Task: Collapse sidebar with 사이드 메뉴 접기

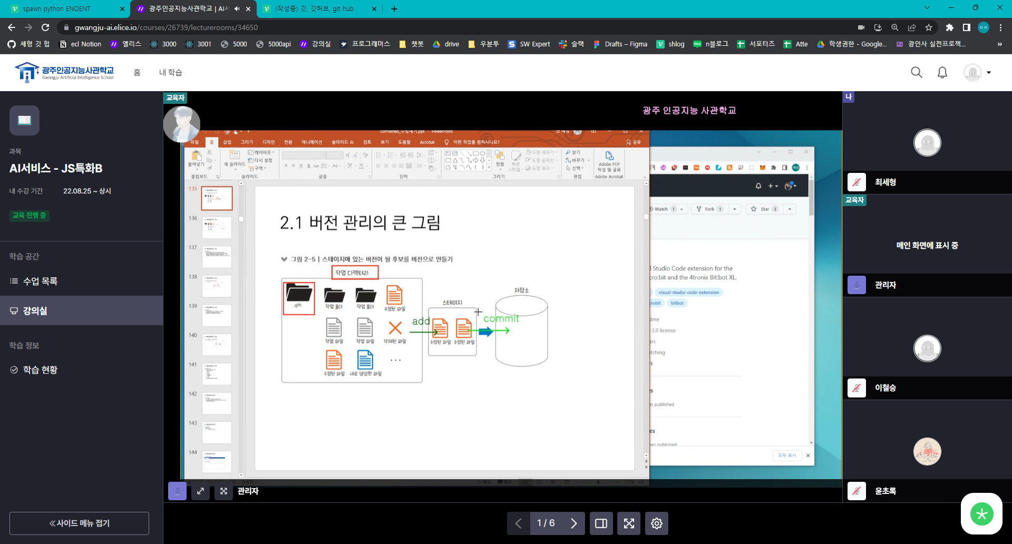Action: click(x=79, y=523)
